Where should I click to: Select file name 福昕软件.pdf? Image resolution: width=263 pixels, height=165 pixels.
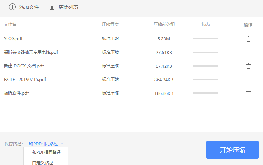(x=16, y=93)
